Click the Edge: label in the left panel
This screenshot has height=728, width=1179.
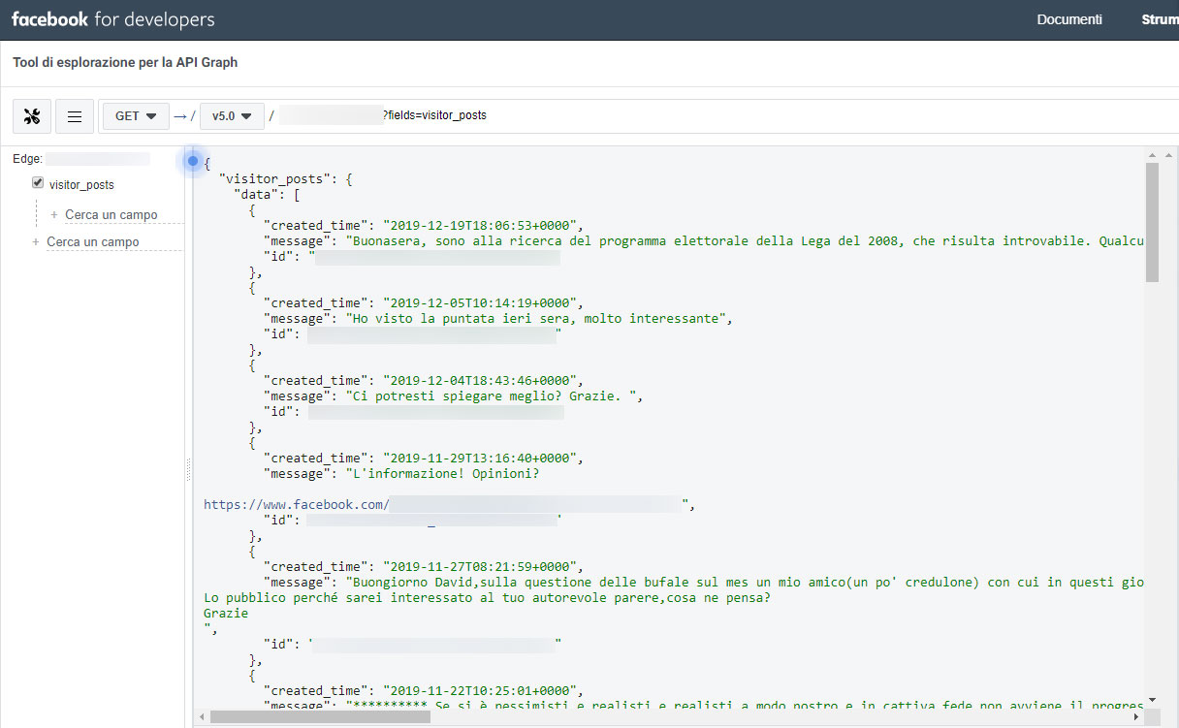click(27, 159)
